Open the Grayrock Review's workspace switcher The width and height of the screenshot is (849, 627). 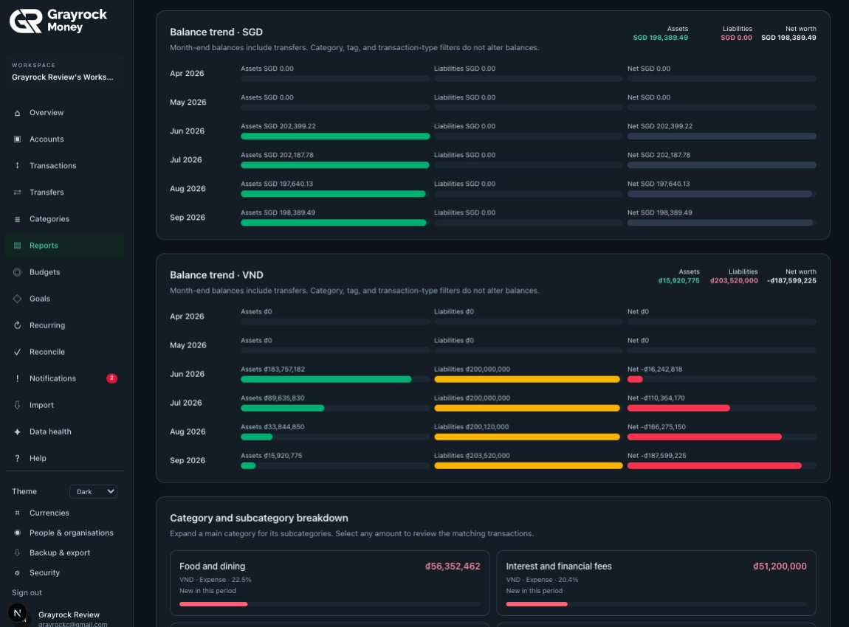click(x=64, y=72)
